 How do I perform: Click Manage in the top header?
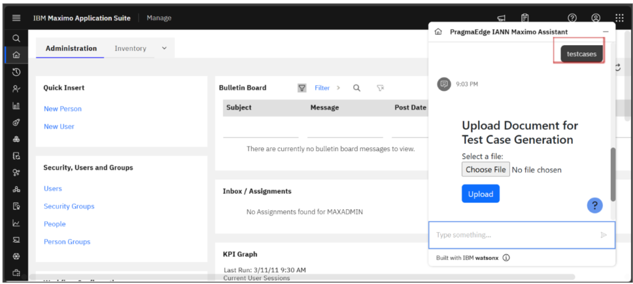coord(159,18)
